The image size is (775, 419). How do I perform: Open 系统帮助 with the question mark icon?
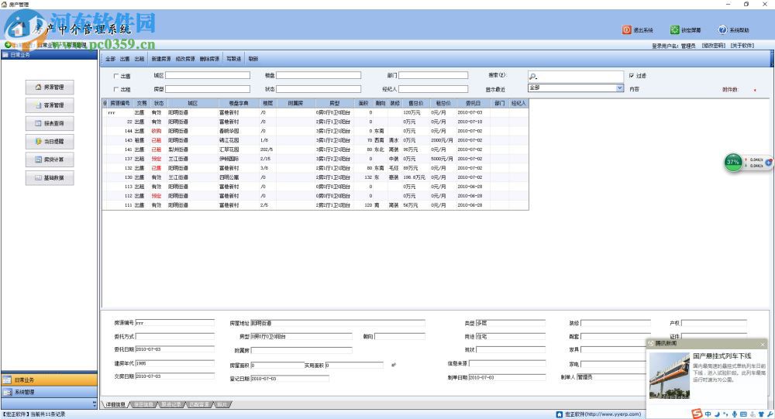click(x=722, y=29)
